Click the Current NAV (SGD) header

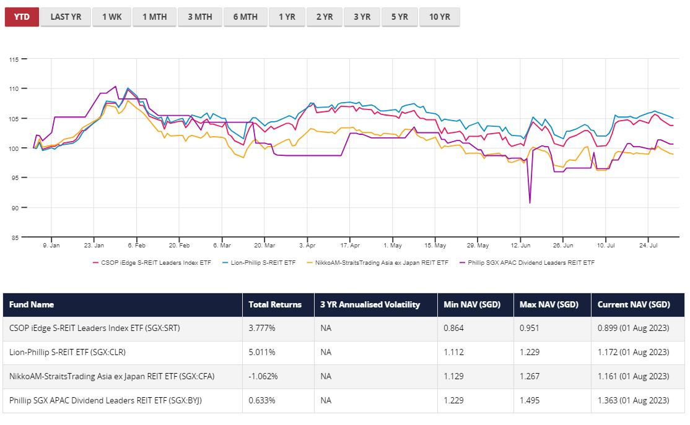[637, 304]
